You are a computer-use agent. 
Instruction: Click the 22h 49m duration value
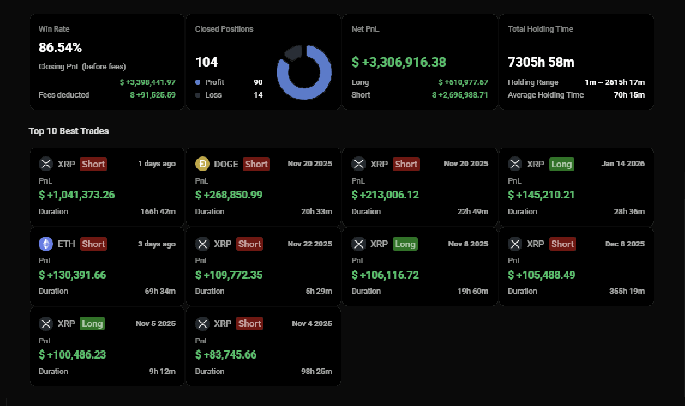[x=473, y=211]
